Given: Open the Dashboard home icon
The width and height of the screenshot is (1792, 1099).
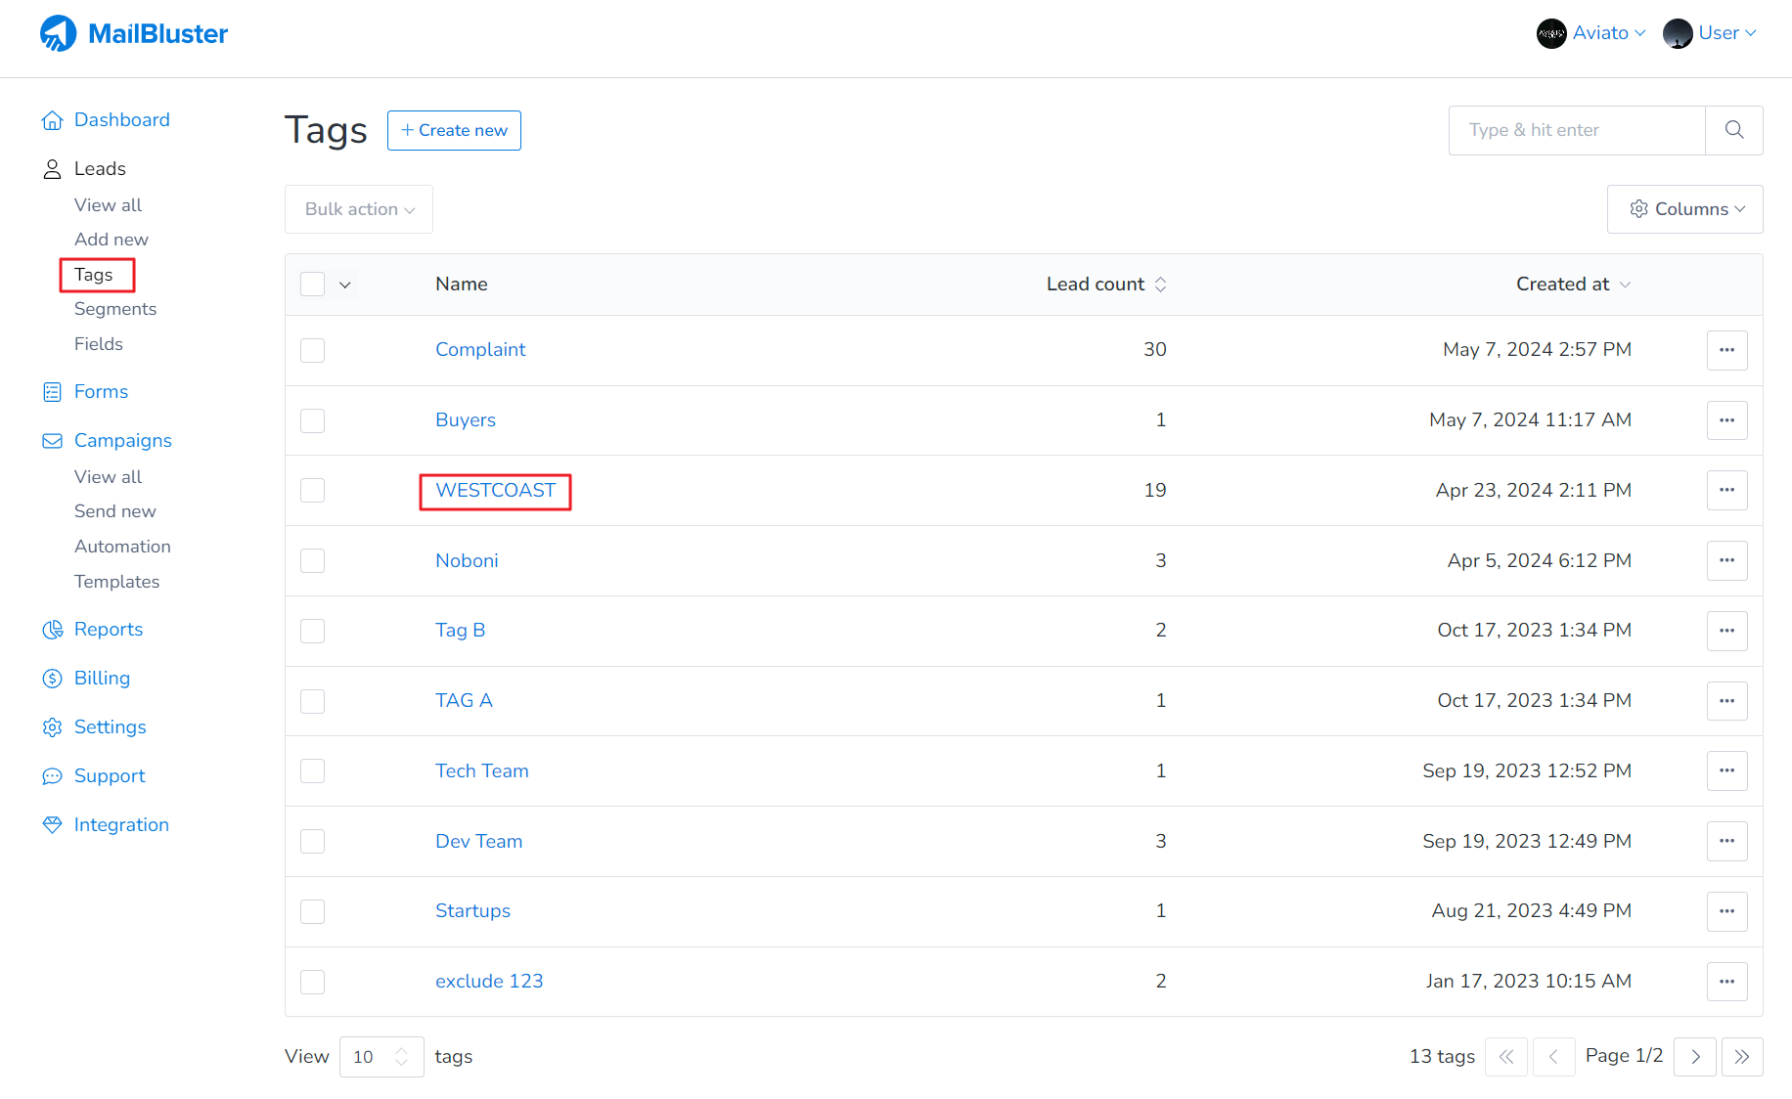Looking at the screenshot, I should [52, 120].
